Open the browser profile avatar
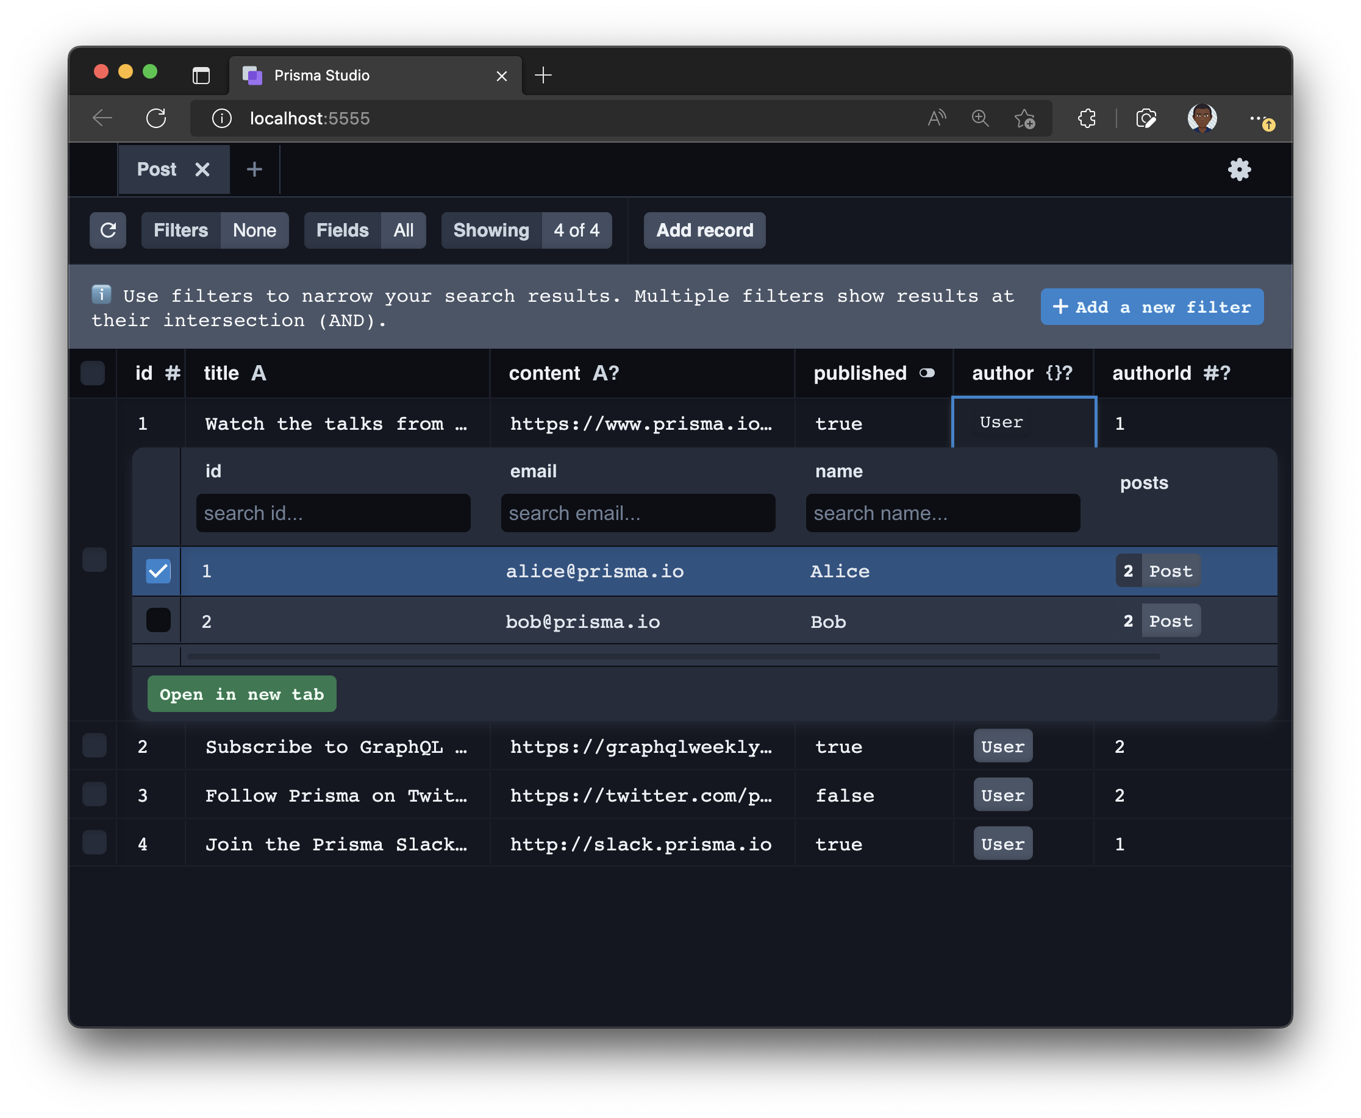Screen dimensions: 1361x1118 click(x=1201, y=118)
